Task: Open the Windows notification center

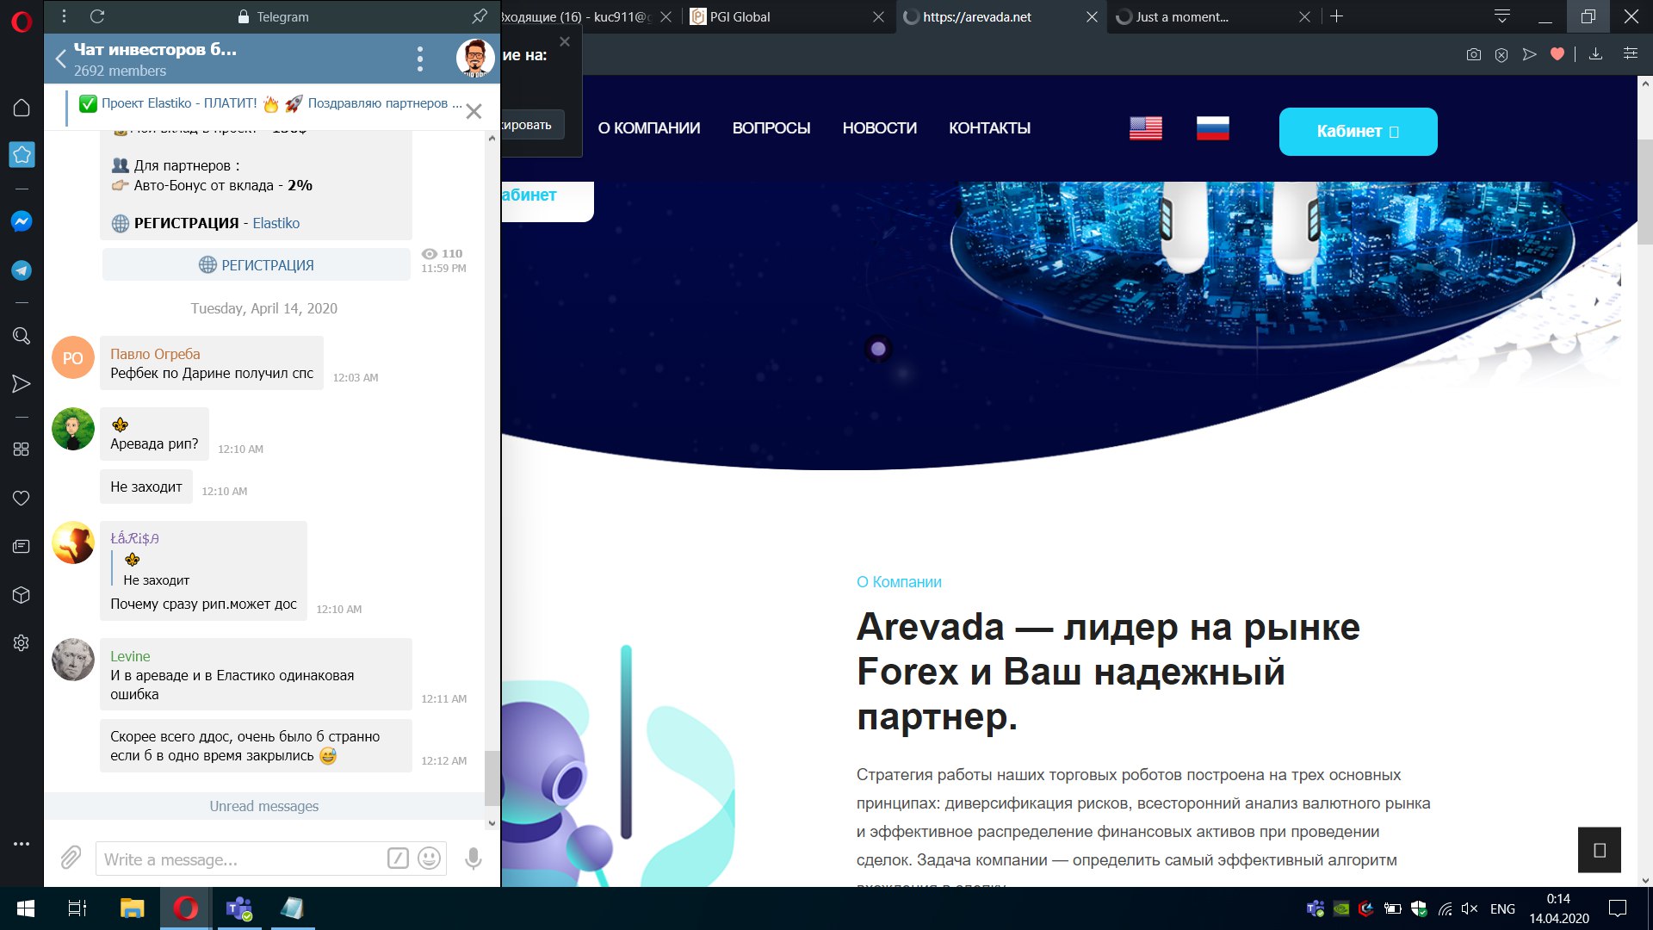Action: (x=1618, y=908)
